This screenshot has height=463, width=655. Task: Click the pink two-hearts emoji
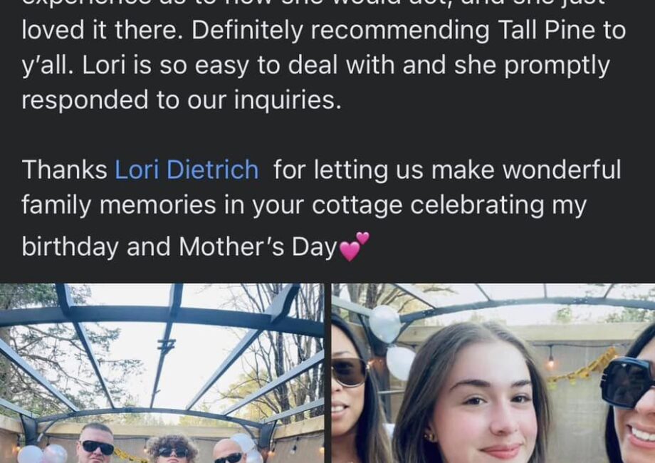point(355,246)
